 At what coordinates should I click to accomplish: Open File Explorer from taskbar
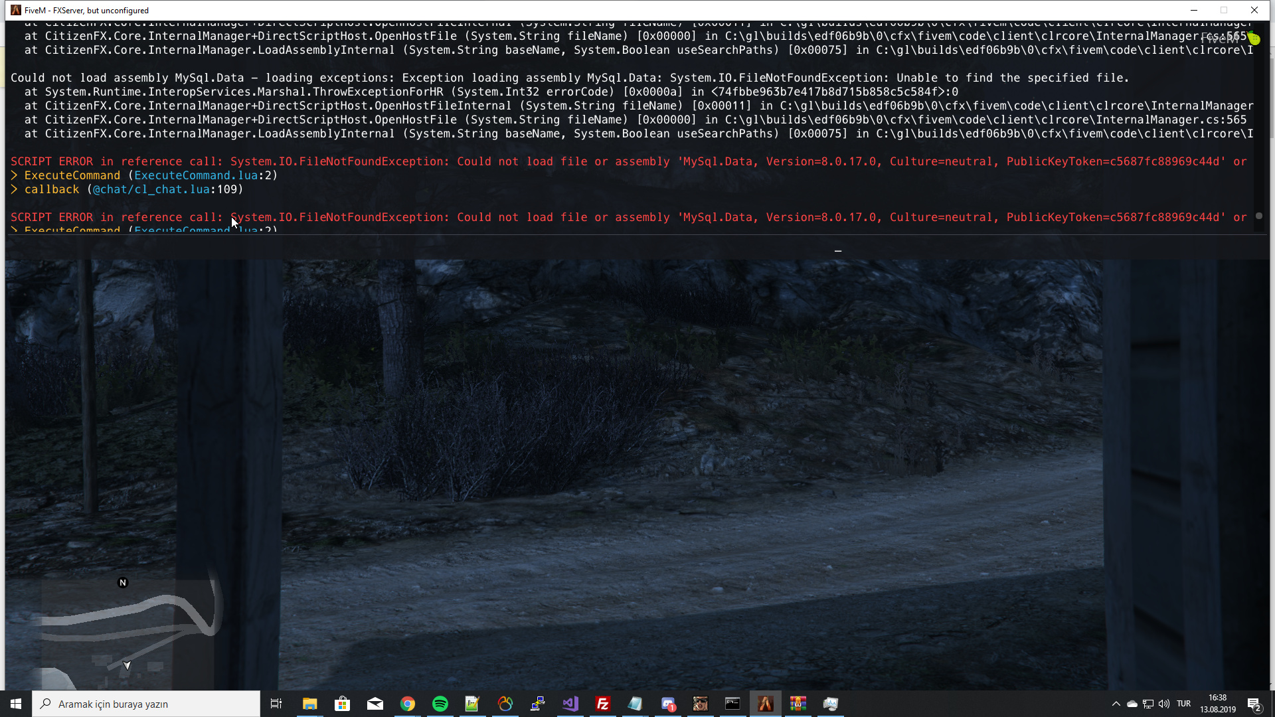click(x=309, y=704)
